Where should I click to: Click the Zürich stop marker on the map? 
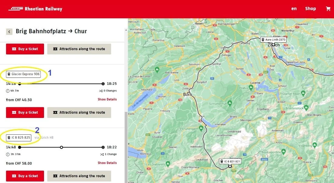click(273, 45)
